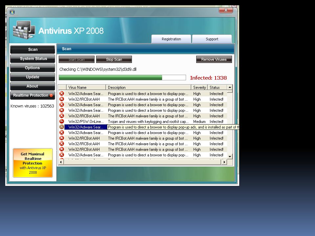Sort list by Severity column header
Viewport: 315px width, 236px height.
(199, 87)
